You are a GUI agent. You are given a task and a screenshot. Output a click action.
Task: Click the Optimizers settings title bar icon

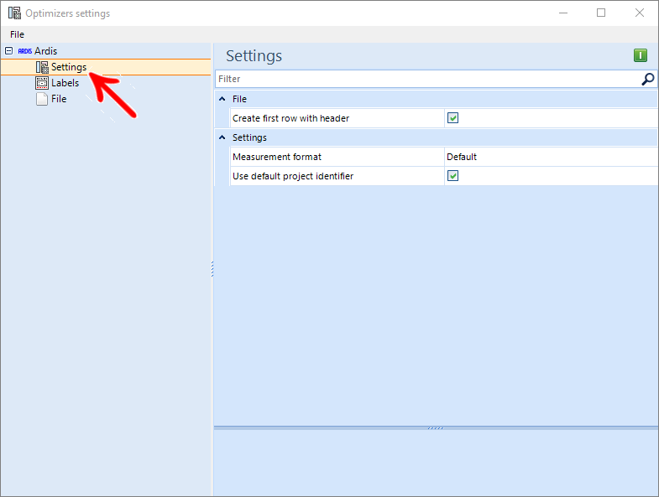14,13
